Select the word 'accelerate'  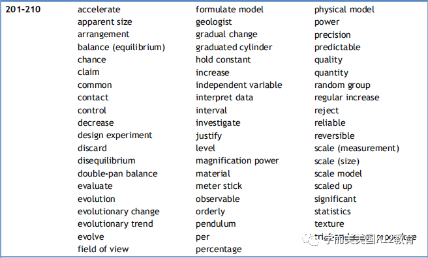point(99,10)
